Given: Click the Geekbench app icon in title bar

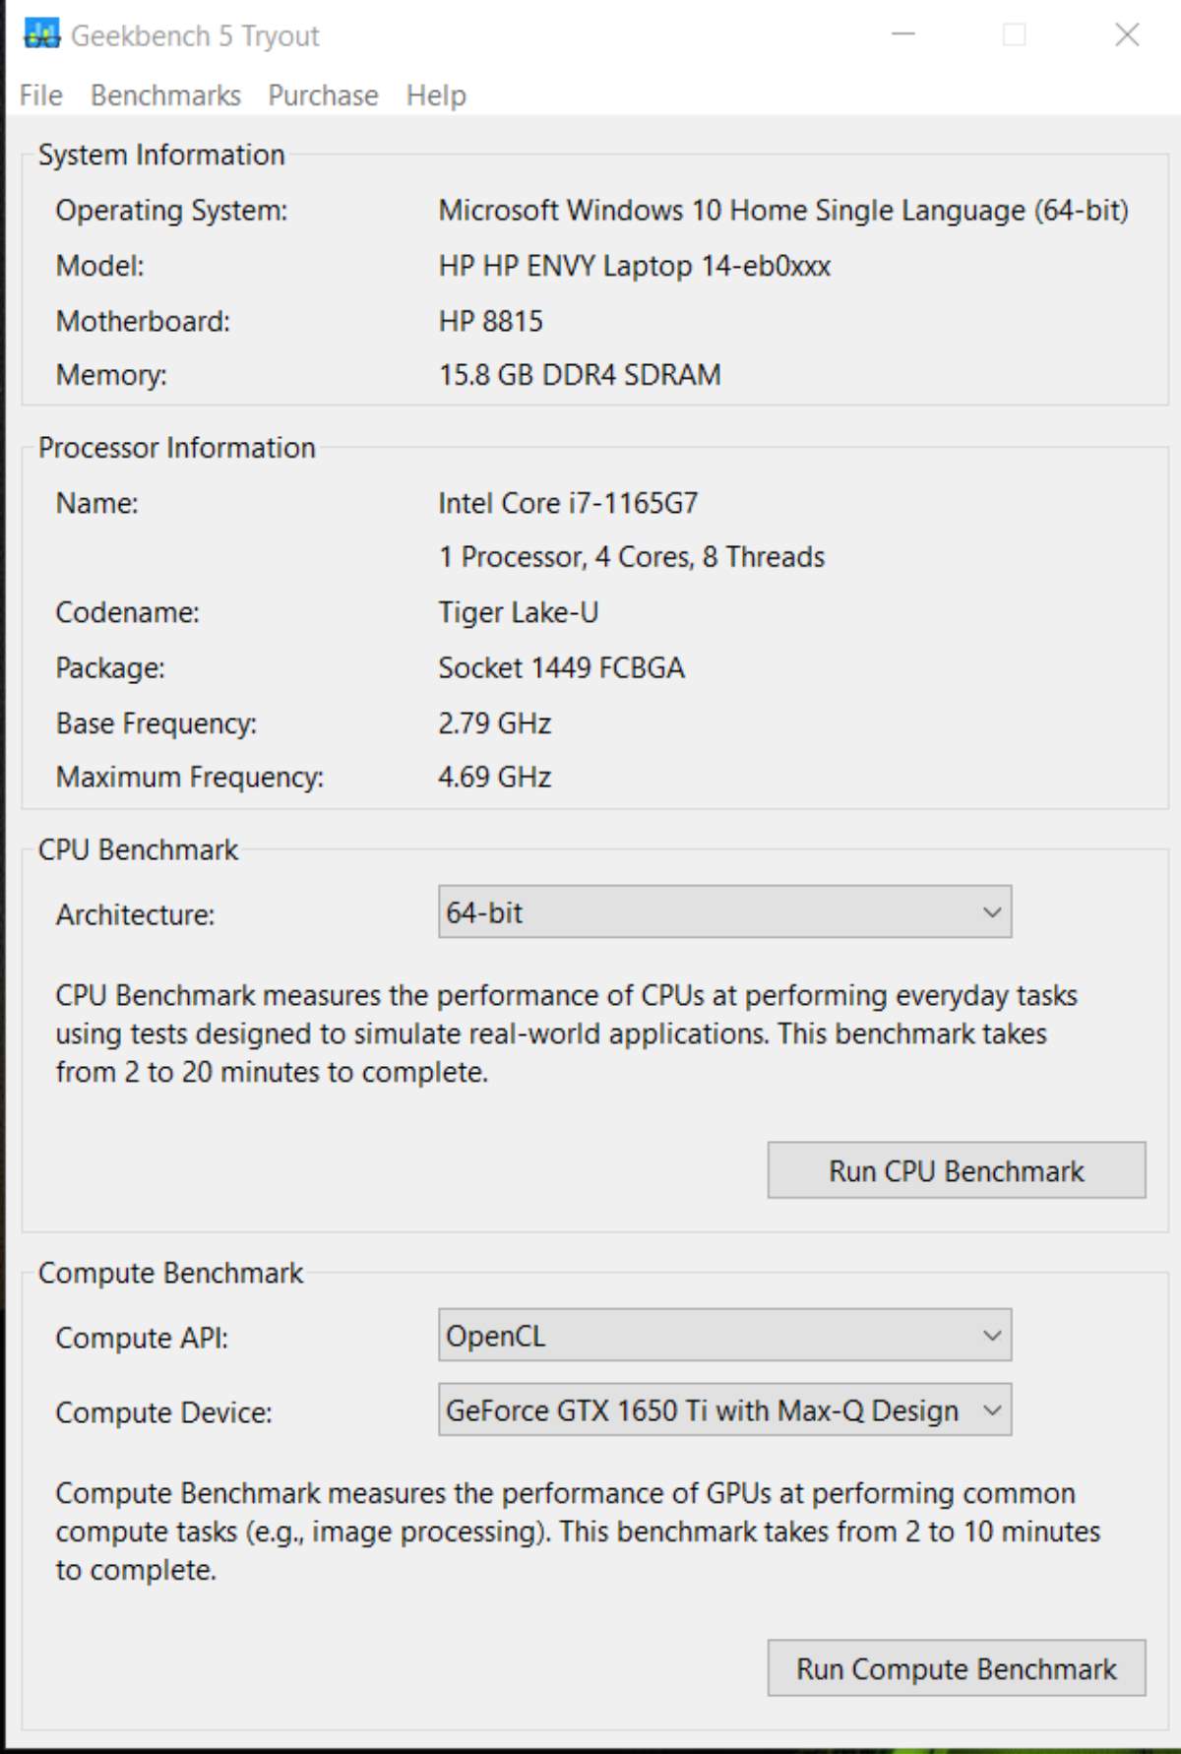Looking at the screenshot, I should pyautogui.click(x=41, y=35).
